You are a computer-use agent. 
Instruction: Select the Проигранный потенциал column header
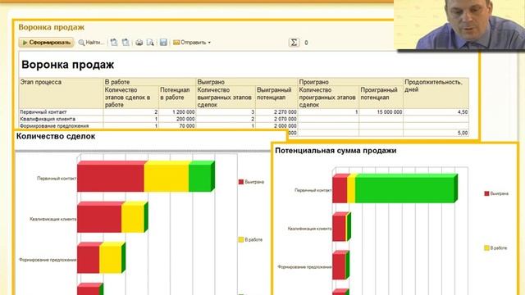(x=381, y=97)
